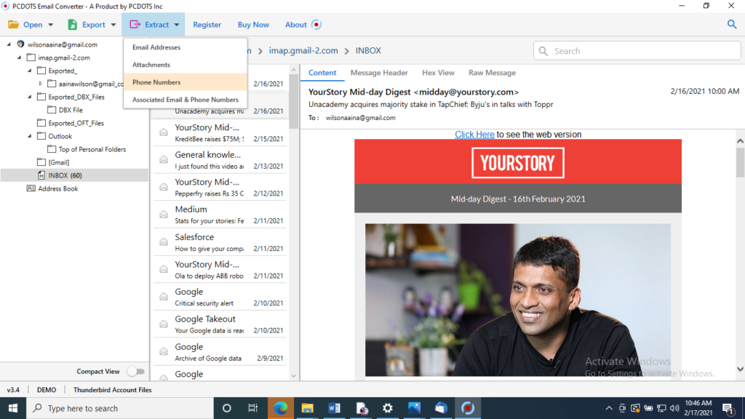Click envelope icon of General knowledge email
The image size is (745, 419).
click(x=164, y=160)
